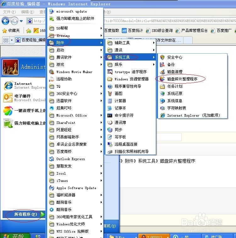Expand 娱乐 submenu
Image resolution: width=236 pixels, height=238 pixels.
131,65
